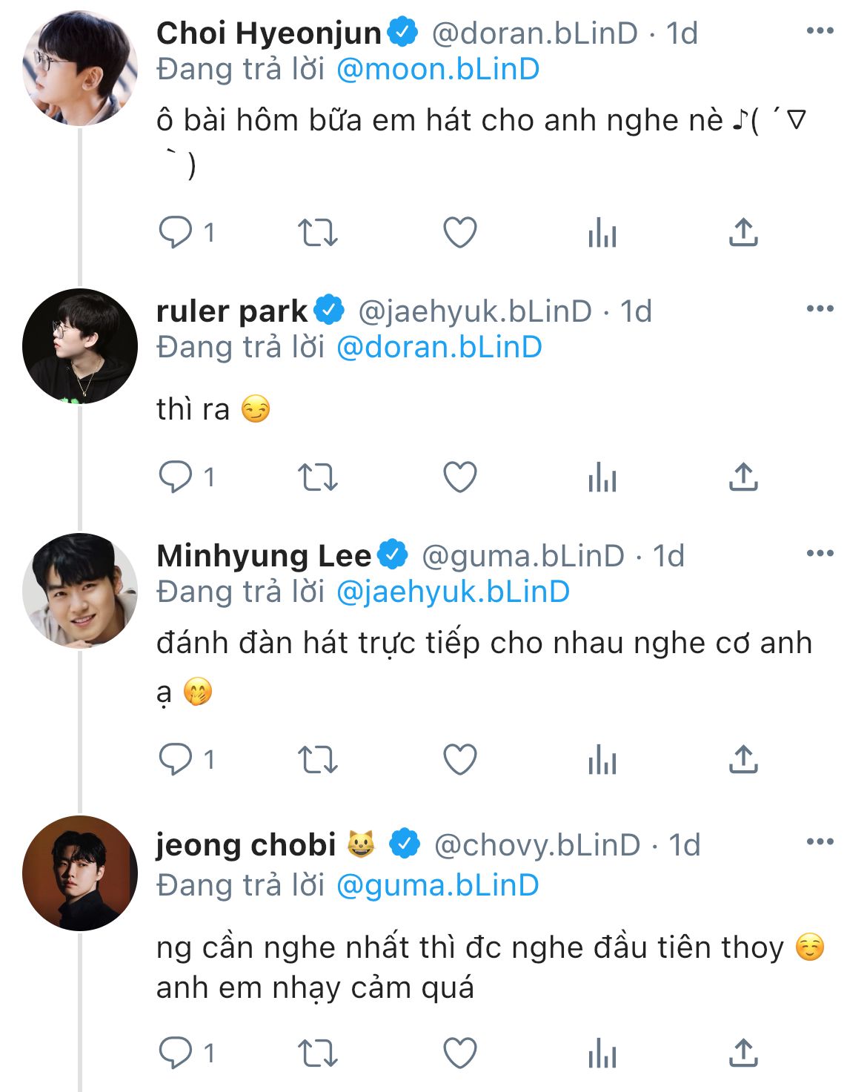
Task: Like ruler park's reply
Action: [x=459, y=477]
